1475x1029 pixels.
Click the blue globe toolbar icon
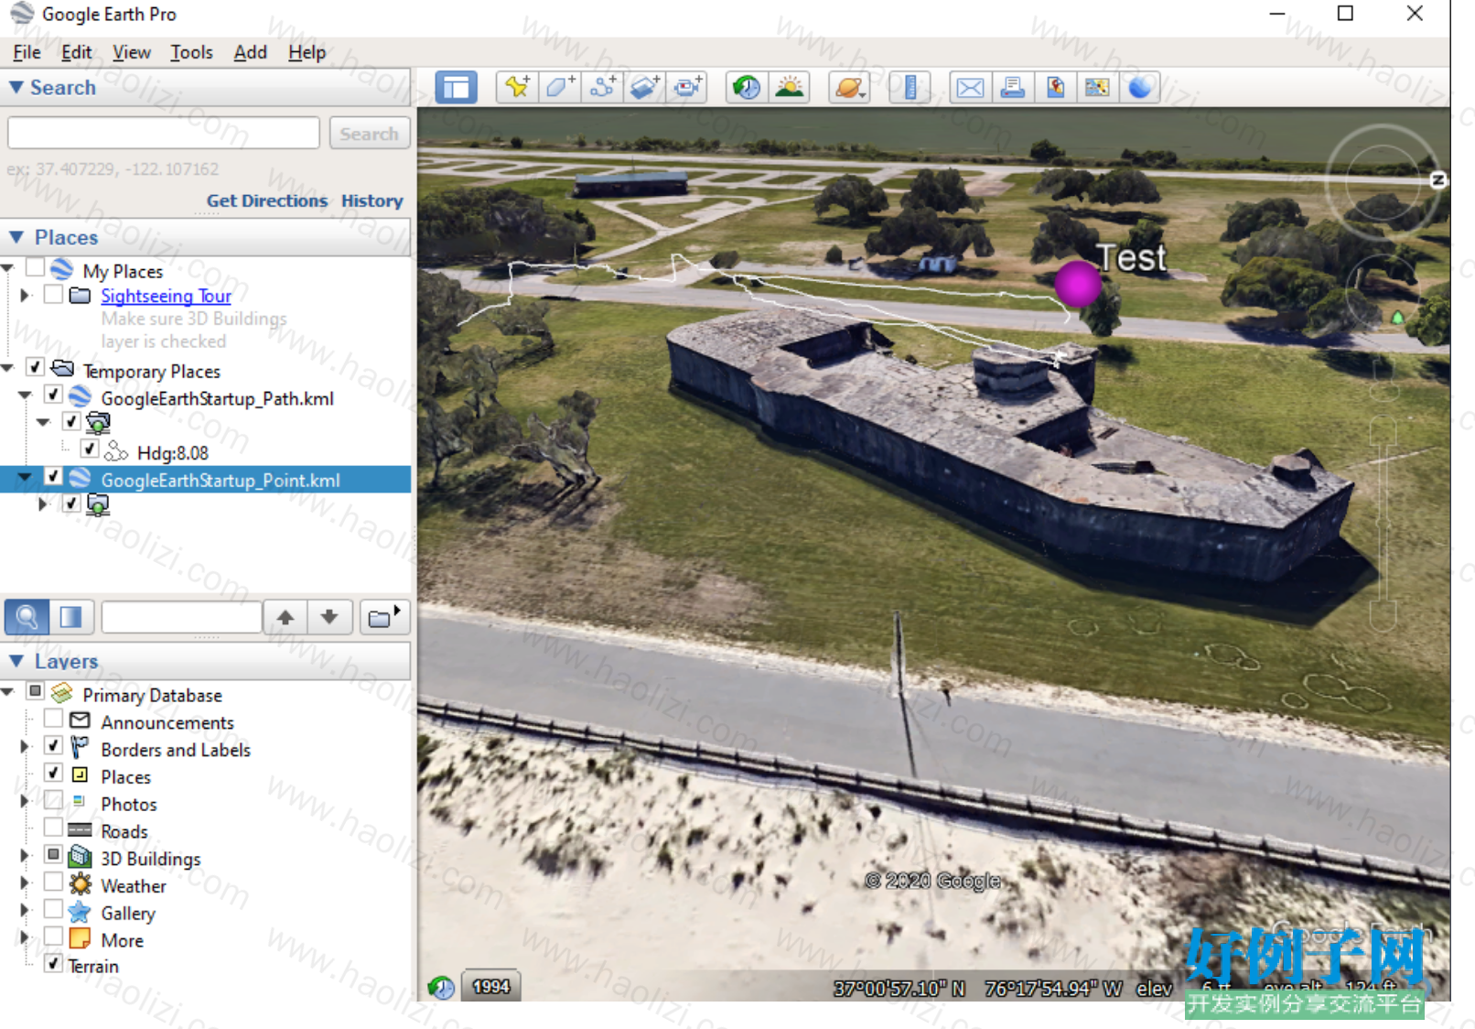1140,88
